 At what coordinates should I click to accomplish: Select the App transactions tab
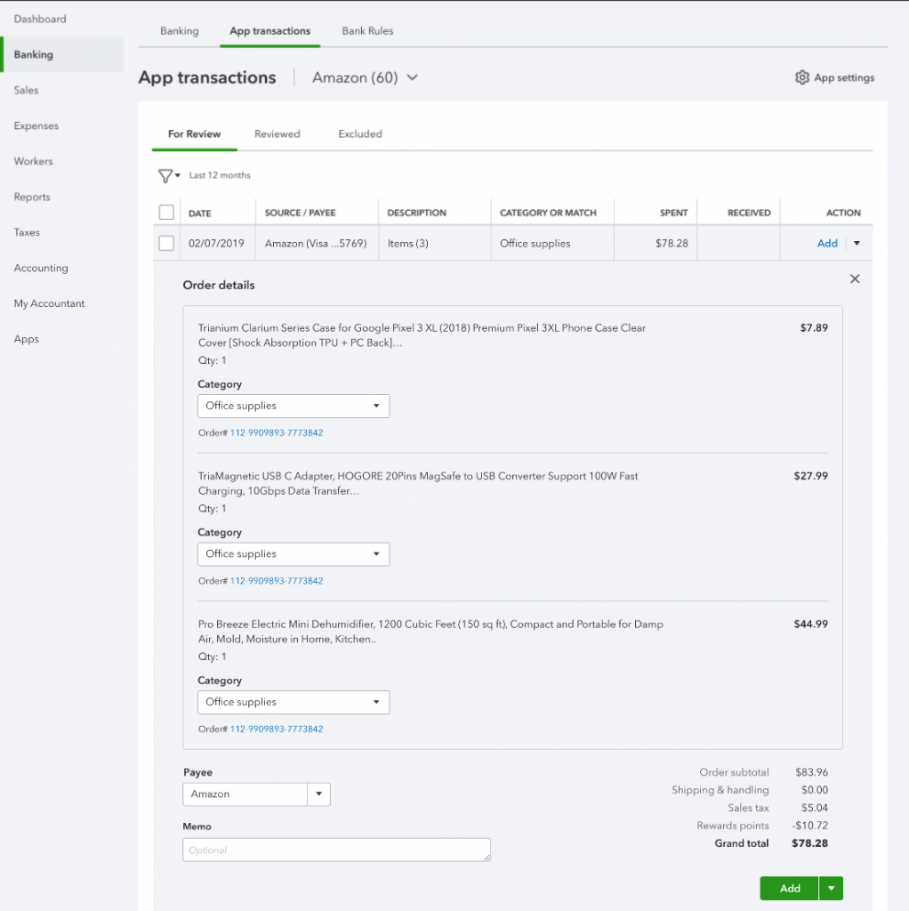click(270, 31)
